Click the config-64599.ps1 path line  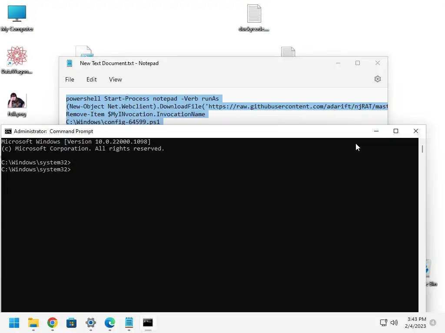point(113,122)
